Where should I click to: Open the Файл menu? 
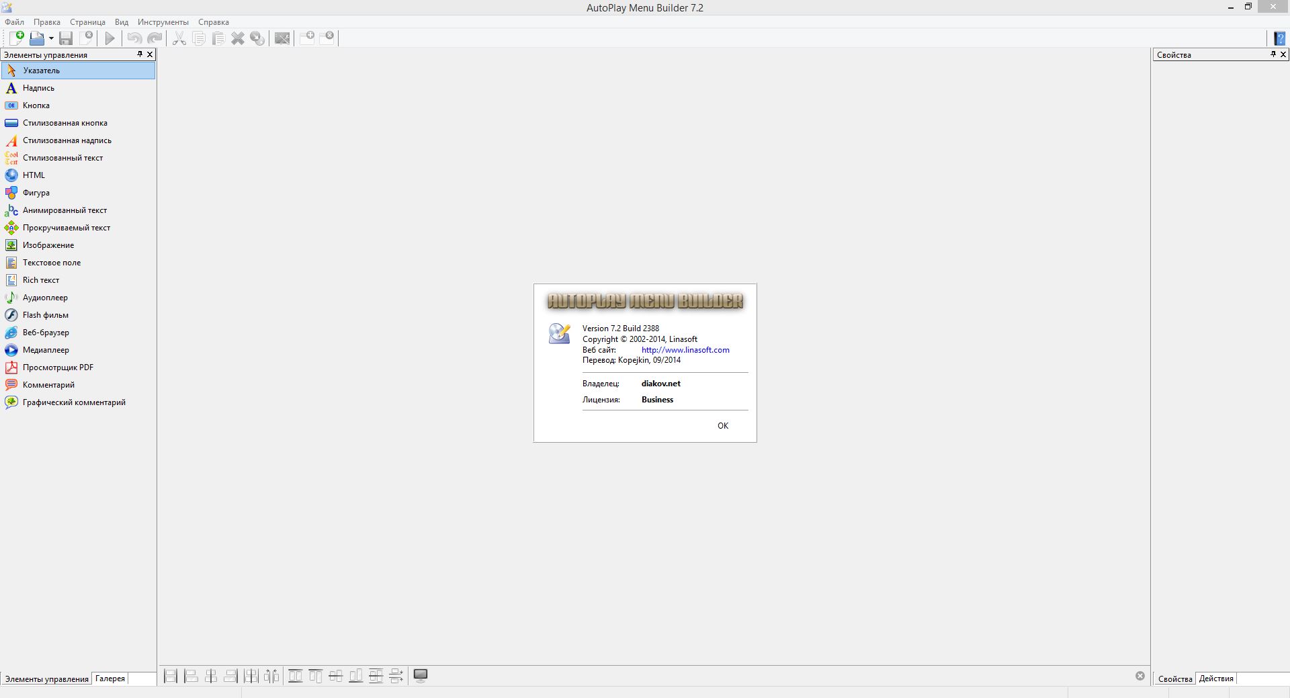(14, 22)
